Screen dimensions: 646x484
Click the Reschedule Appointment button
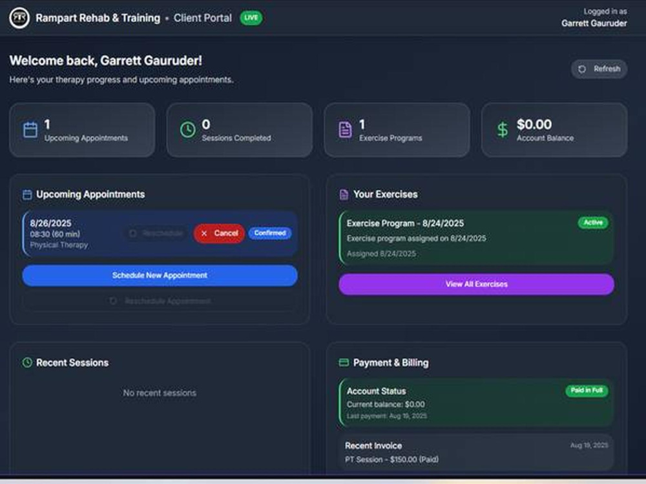point(160,301)
